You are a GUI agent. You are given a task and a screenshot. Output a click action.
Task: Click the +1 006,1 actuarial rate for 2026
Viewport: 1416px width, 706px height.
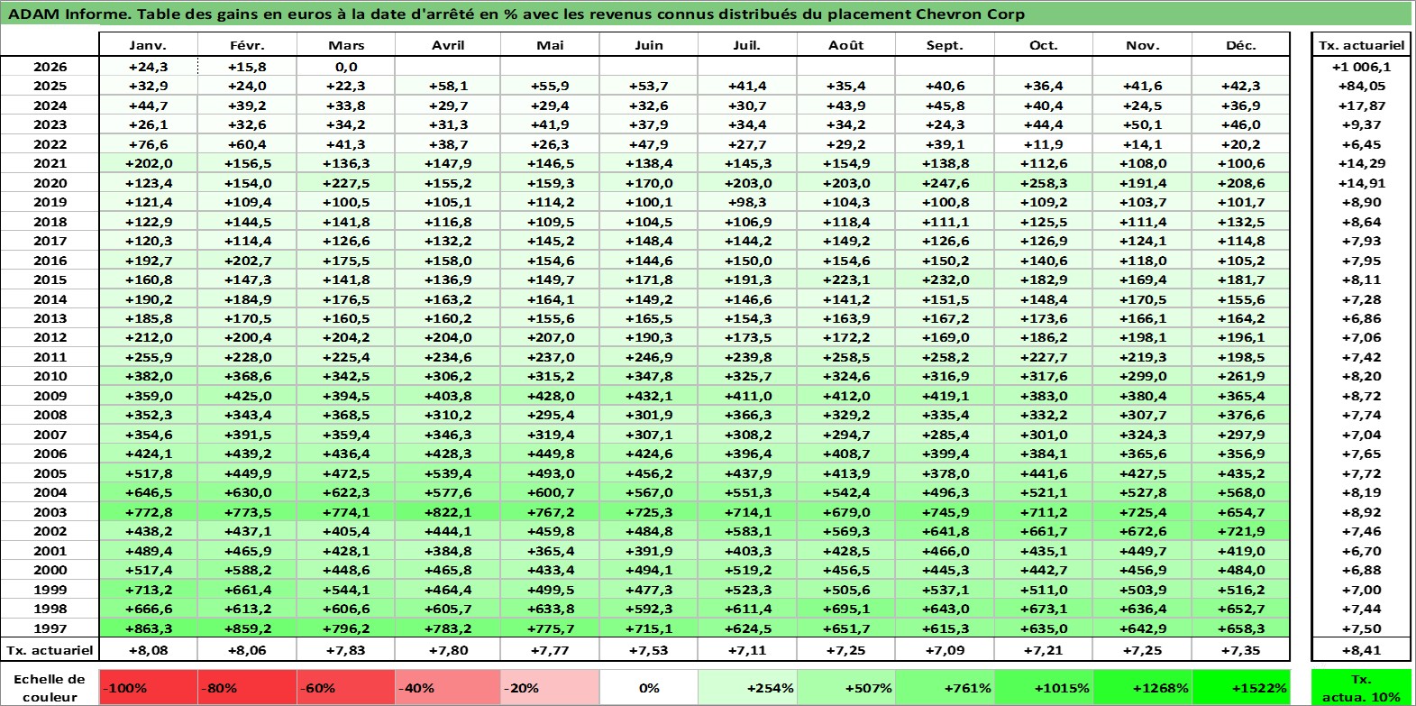(1361, 67)
